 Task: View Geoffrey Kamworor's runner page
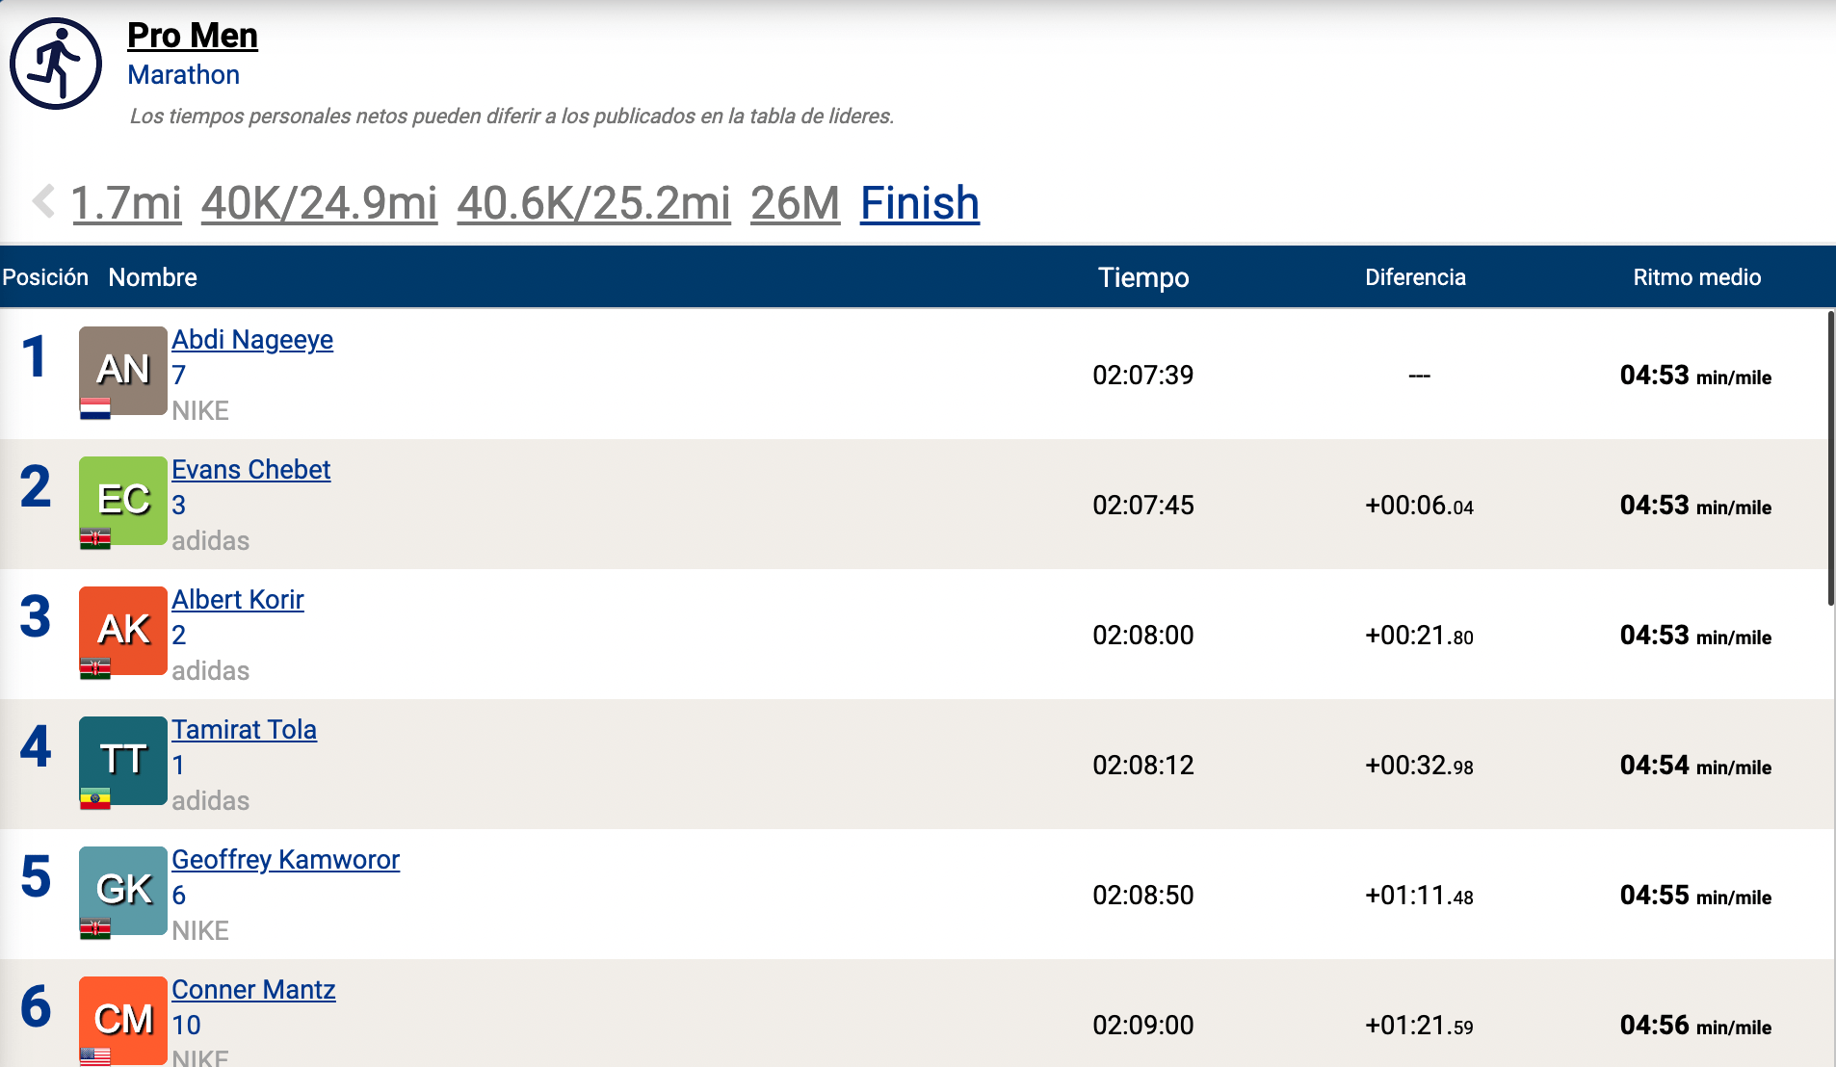pos(285,860)
